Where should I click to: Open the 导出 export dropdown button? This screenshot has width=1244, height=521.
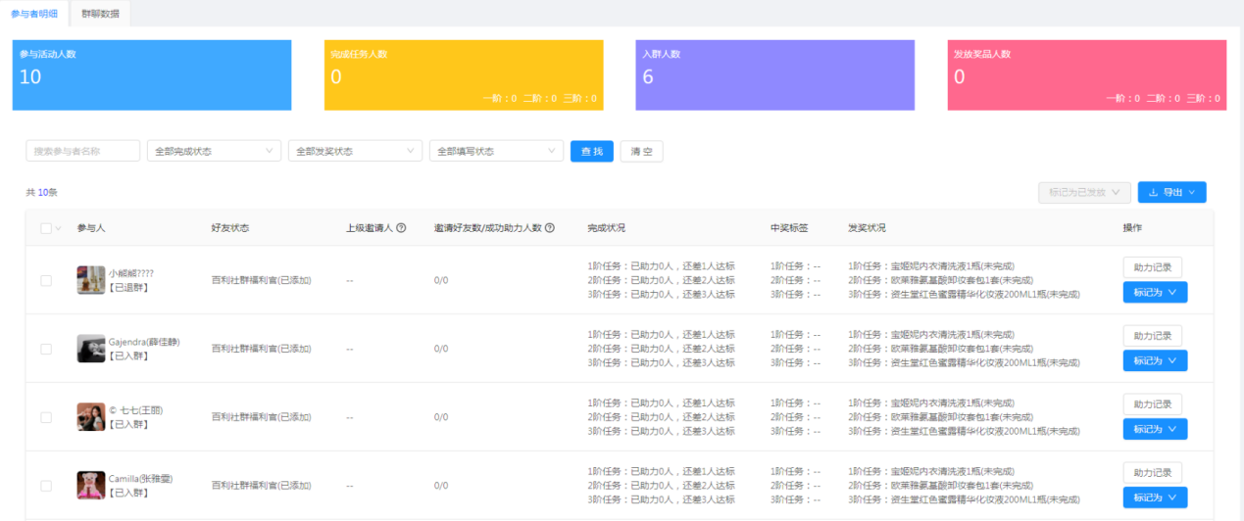click(1172, 193)
